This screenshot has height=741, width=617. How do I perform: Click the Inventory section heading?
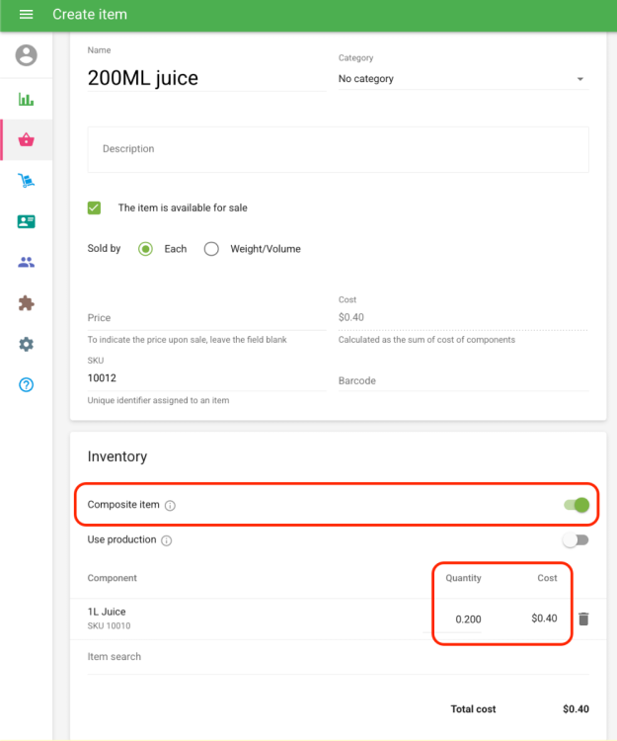coord(117,456)
